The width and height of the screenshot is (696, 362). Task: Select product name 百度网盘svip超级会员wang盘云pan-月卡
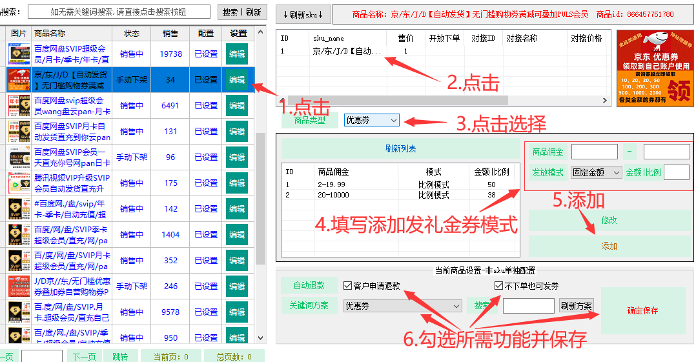(72, 106)
